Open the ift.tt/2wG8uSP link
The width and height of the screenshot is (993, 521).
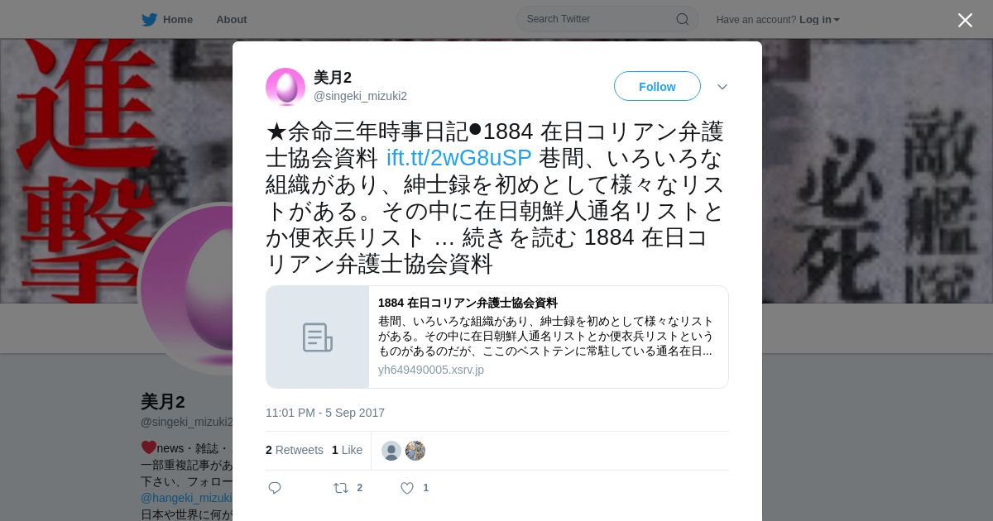click(x=458, y=157)
